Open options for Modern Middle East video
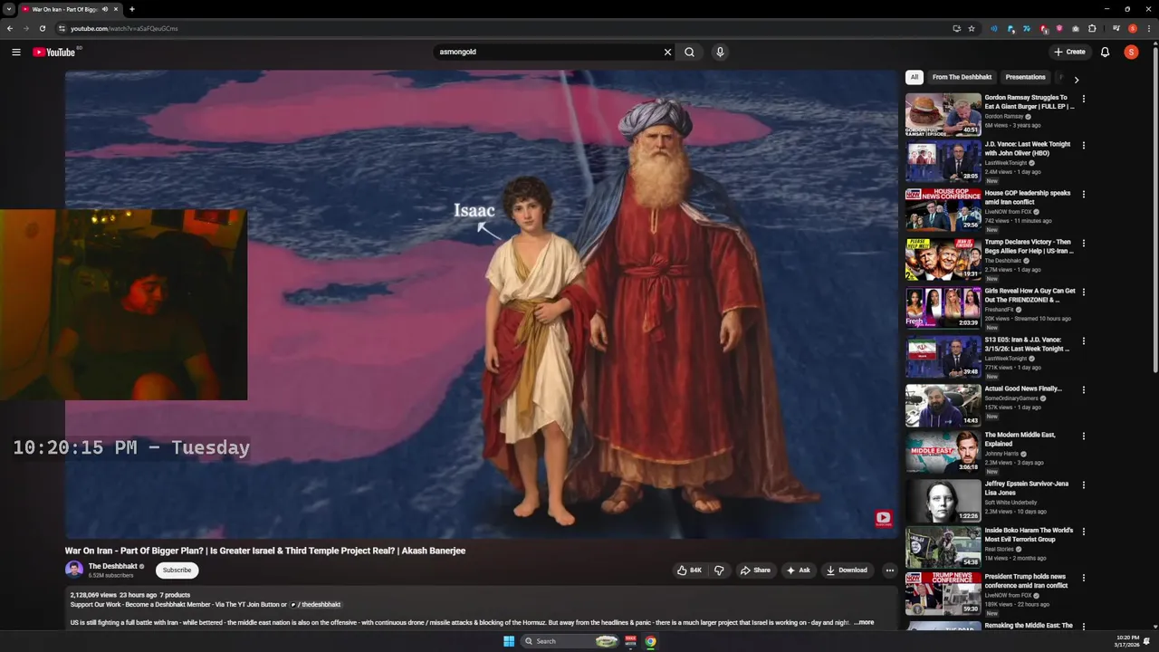1159x652 pixels. 1084,436
